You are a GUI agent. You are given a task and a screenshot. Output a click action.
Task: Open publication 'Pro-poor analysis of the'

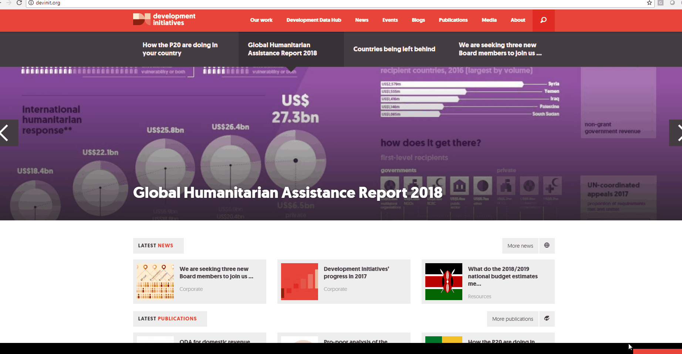(x=356, y=341)
